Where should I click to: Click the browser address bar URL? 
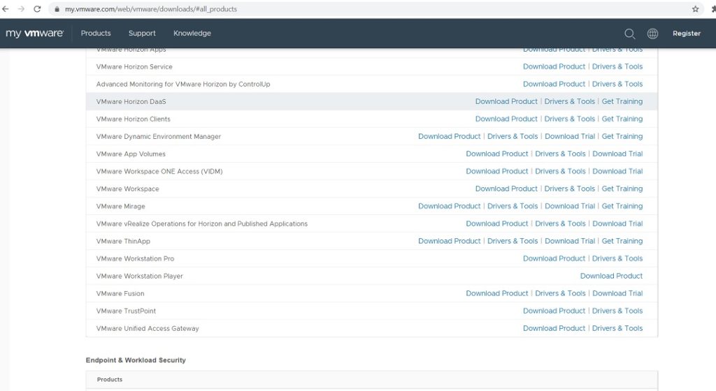pos(151,9)
